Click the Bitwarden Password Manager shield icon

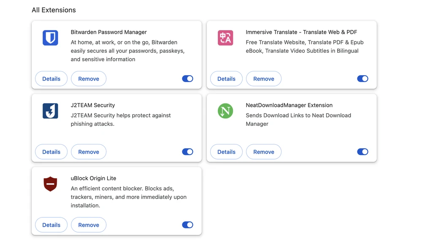pos(50,38)
